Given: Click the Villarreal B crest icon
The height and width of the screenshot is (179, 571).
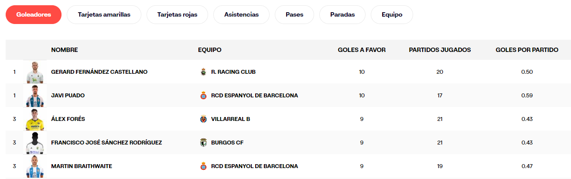Looking at the screenshot, I should 203,119.
